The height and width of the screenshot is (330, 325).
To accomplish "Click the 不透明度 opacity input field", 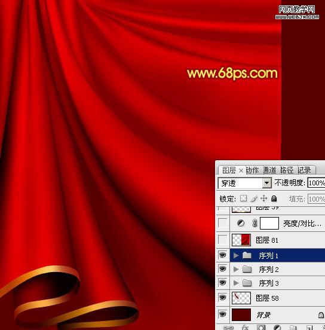I will click(316, 183).
